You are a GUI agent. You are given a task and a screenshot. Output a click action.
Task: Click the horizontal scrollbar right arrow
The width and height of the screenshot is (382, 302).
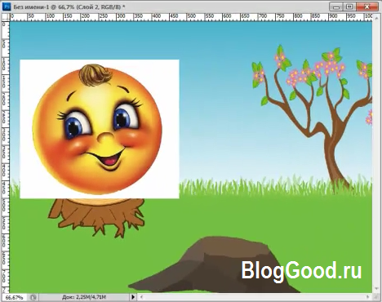(x=368, y=297)
